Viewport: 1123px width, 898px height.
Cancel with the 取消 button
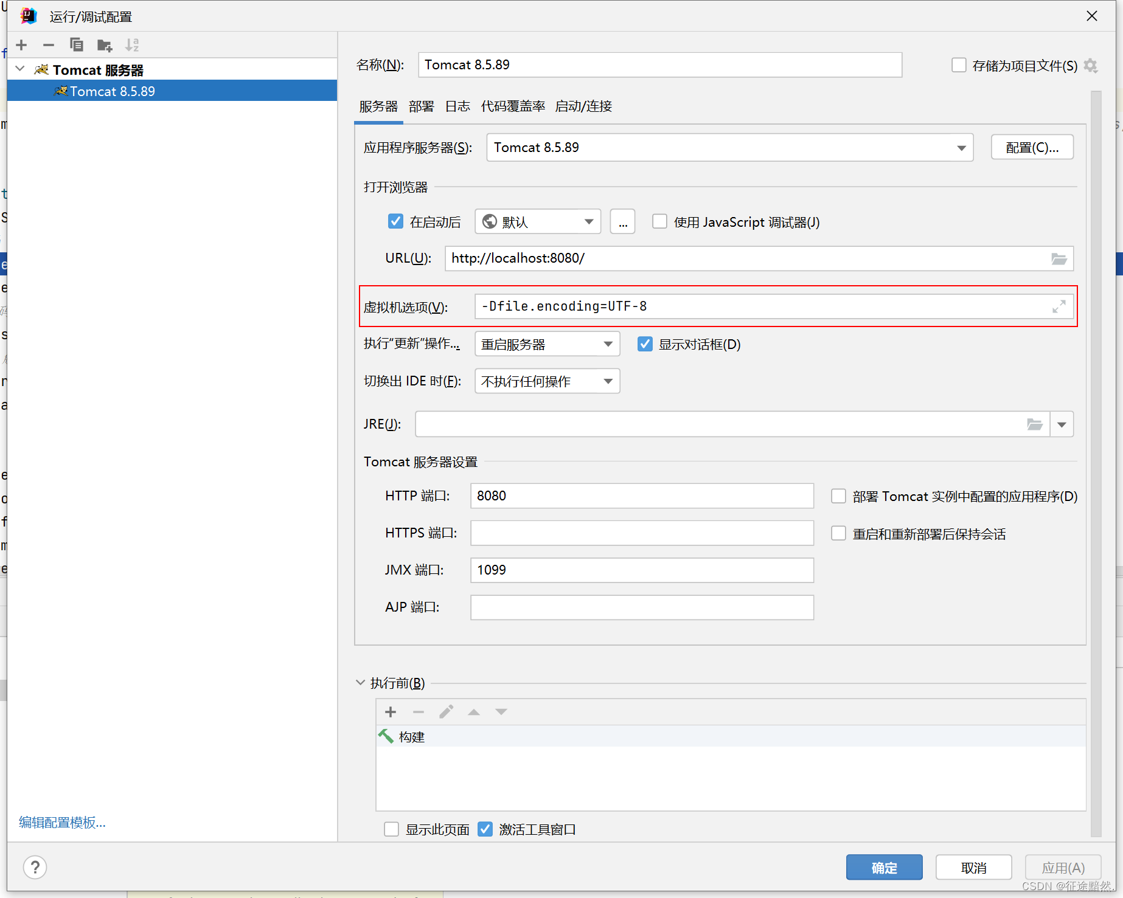pyautogui.click(x=973, y=867)
